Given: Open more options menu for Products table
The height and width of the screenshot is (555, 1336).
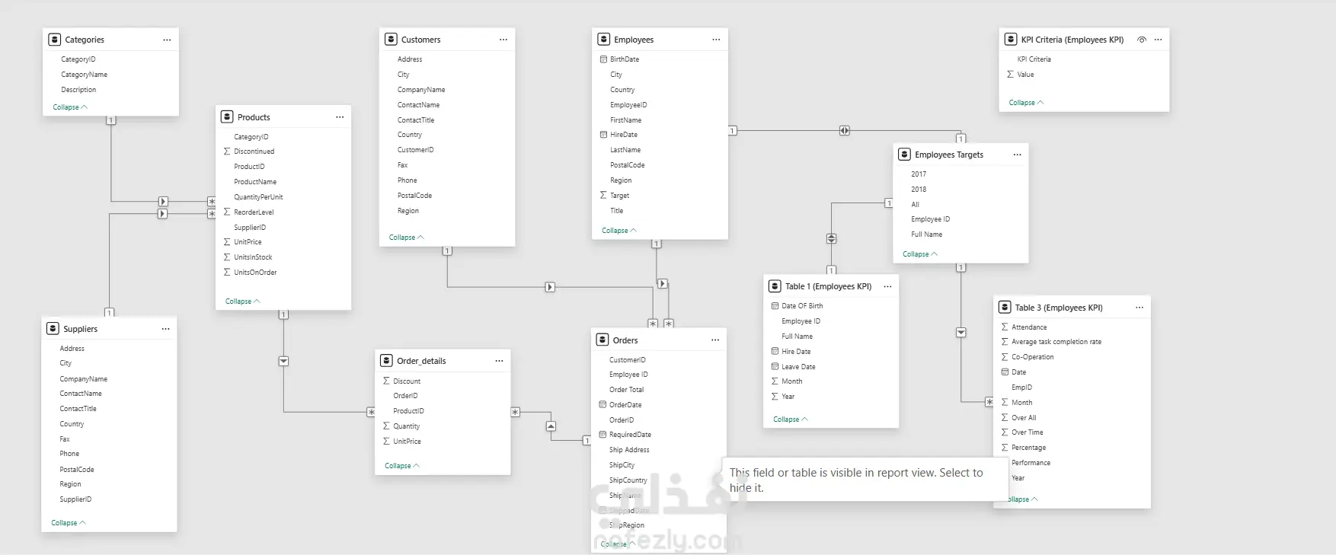Looking at the screenshot, I should click(x=340, y=117).
